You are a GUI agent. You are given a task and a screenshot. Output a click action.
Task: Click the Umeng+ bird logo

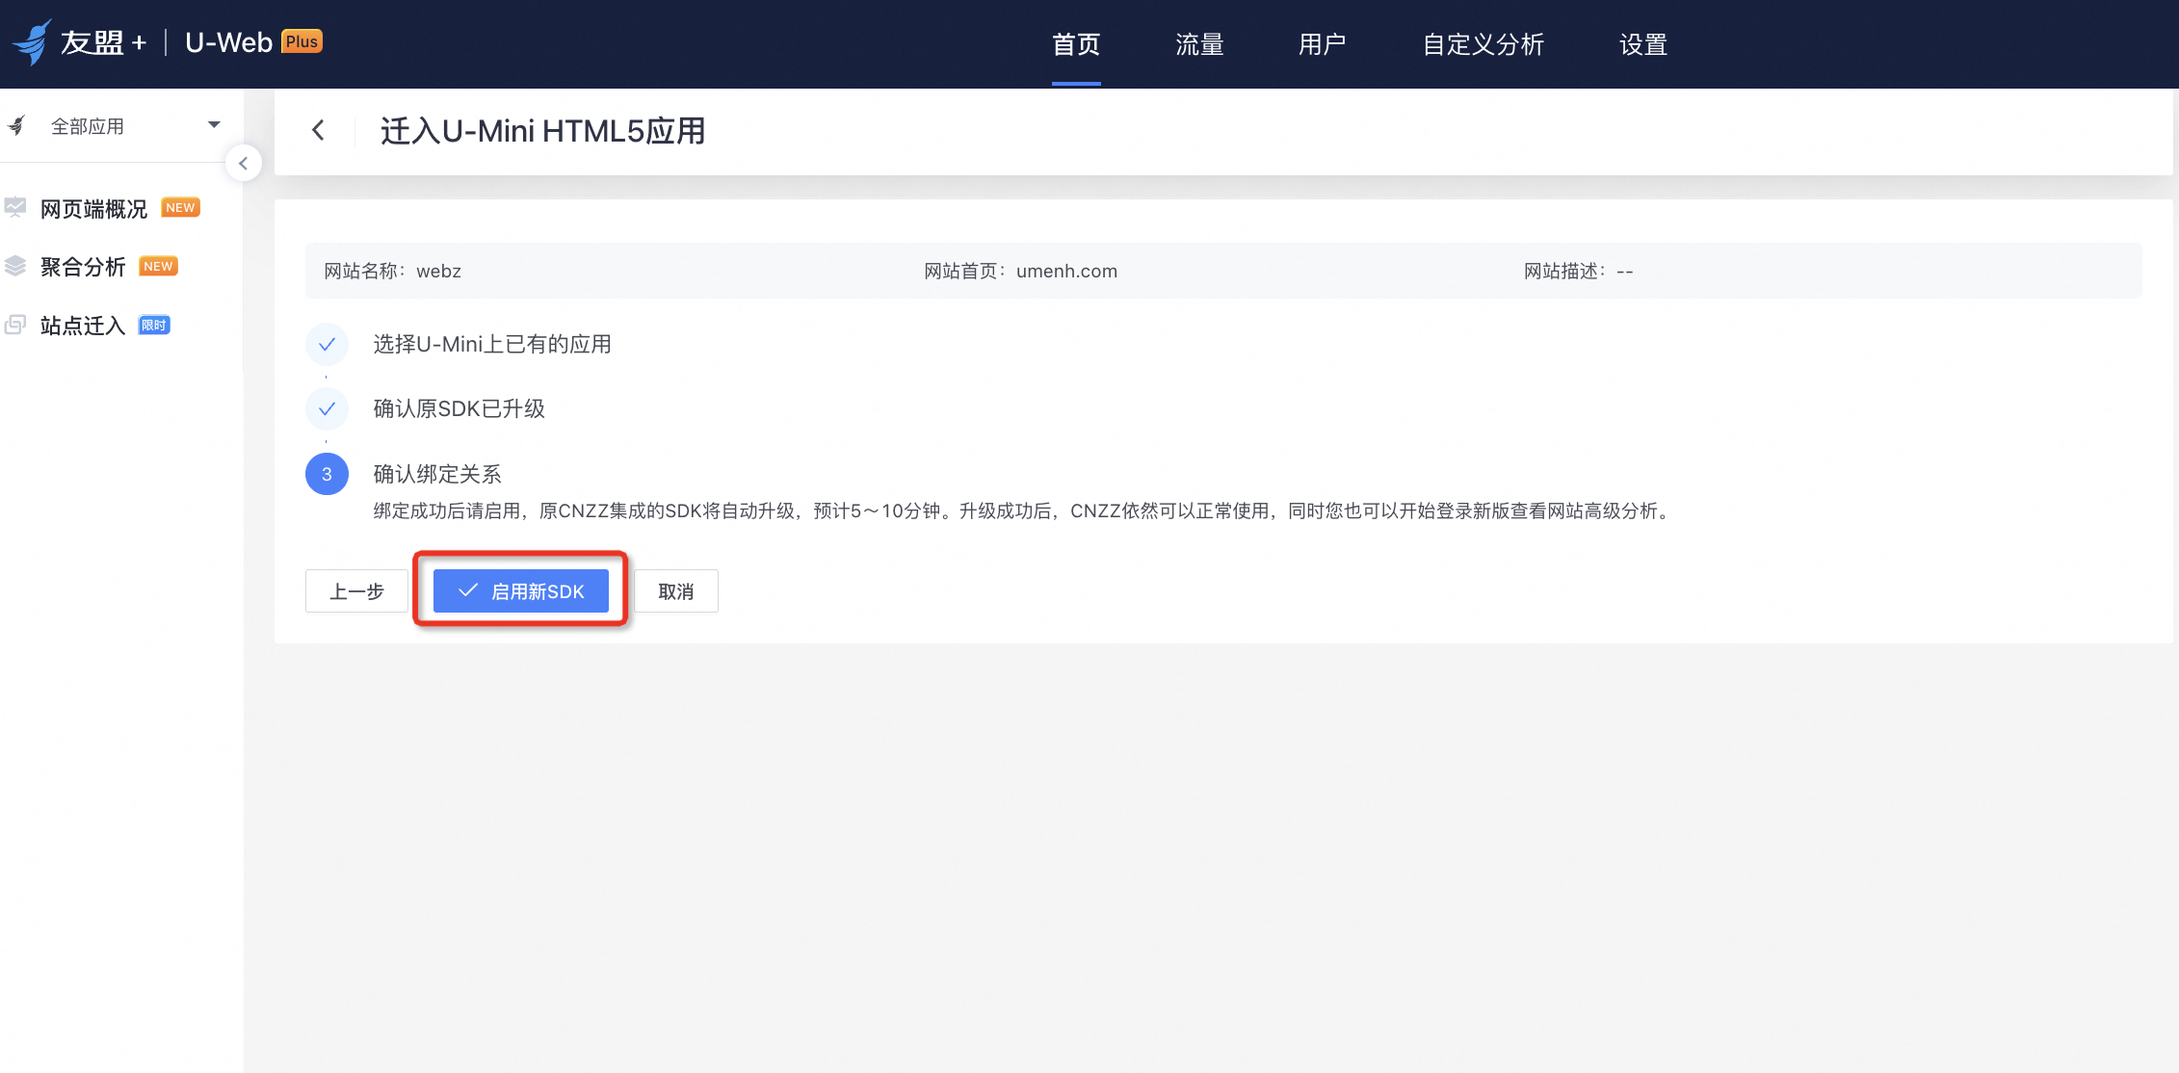click(x=32, y=42)
